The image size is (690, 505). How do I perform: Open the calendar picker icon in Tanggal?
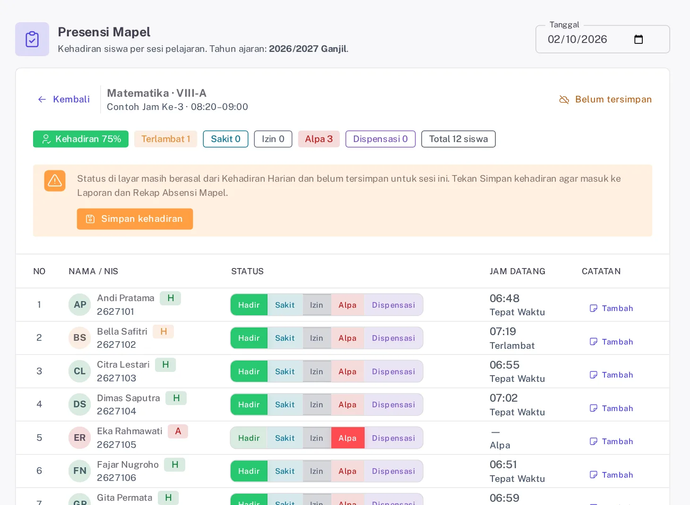[x=638, y=39]
